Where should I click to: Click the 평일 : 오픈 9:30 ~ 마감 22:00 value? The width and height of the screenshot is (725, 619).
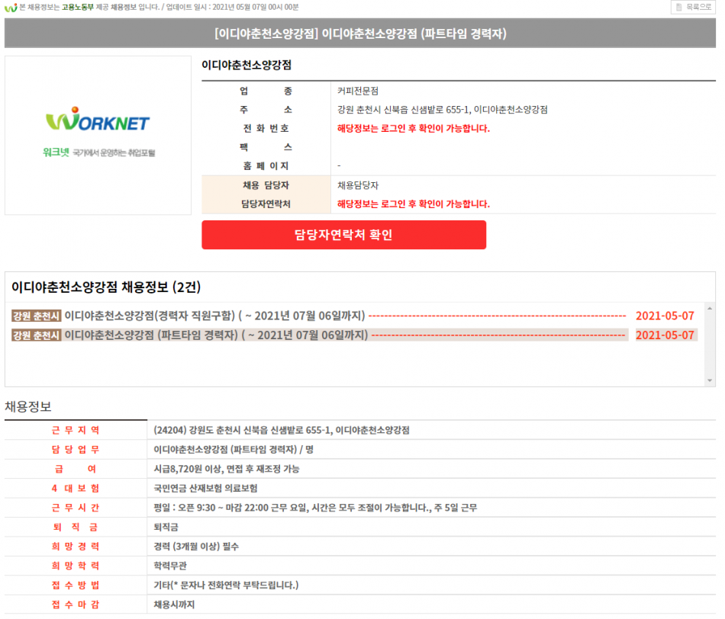[x=315, y=508]
